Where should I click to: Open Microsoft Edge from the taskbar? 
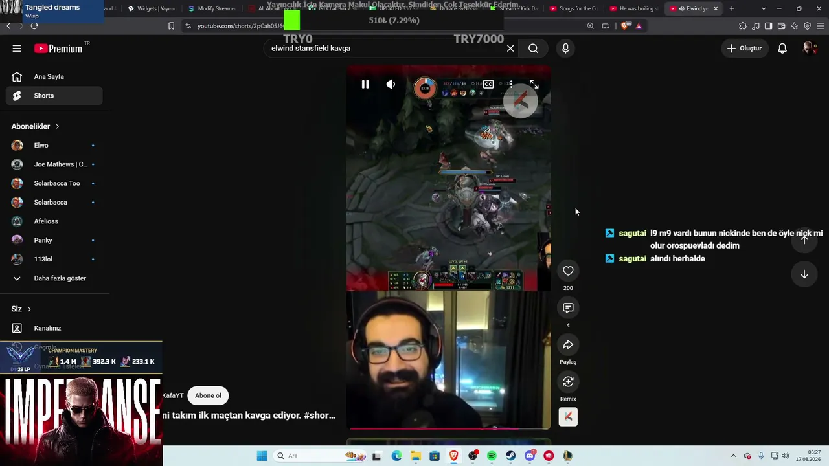click(x=396, y=456)
